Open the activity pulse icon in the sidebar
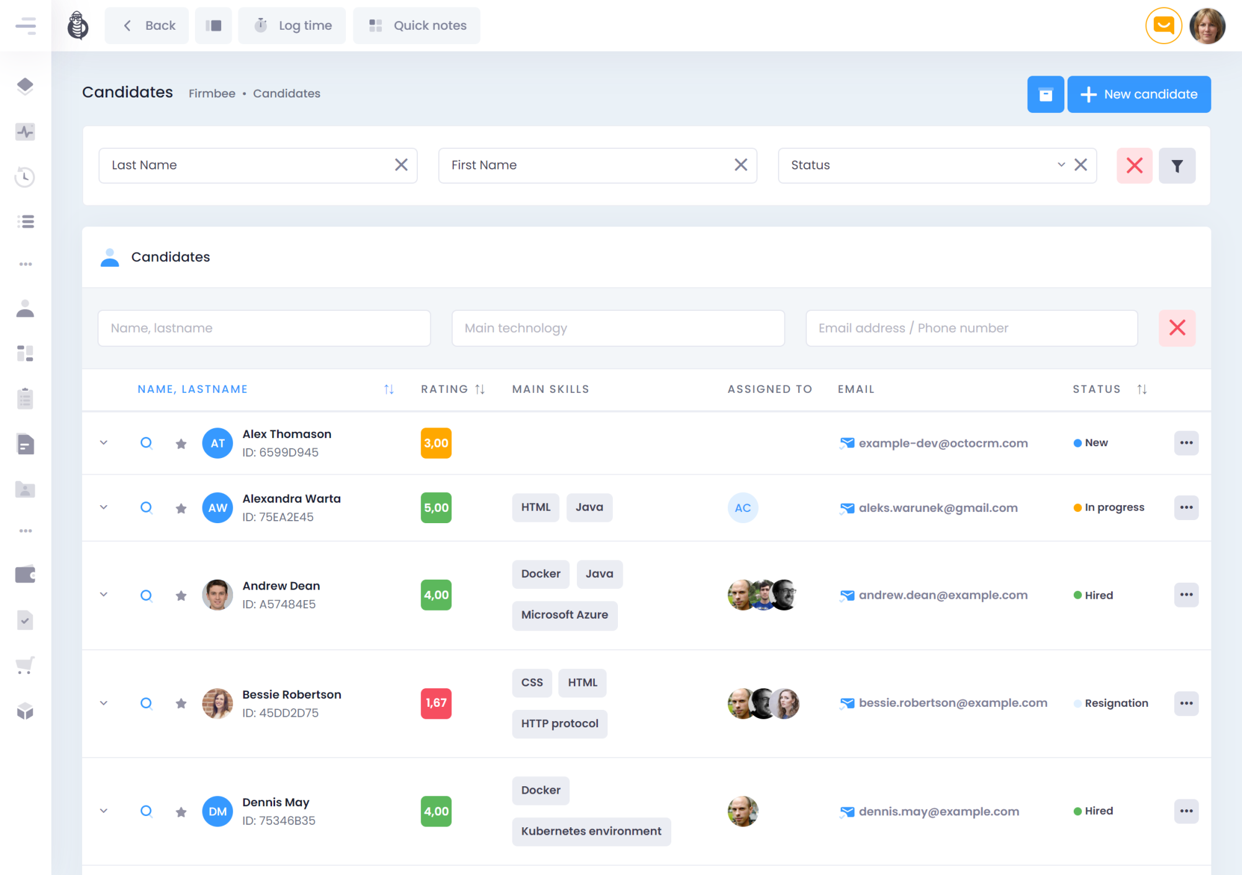 coord(25,132)
